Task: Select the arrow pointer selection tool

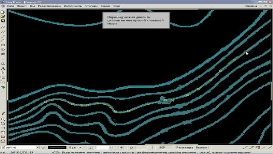Action: (3, 73)
